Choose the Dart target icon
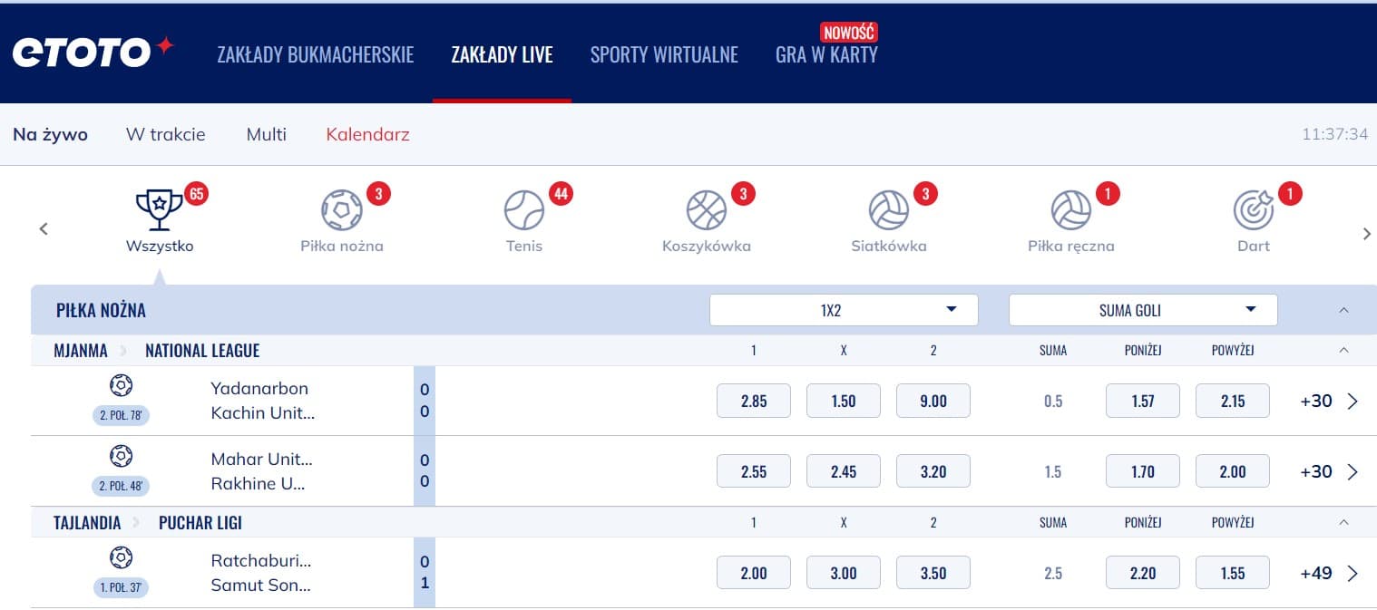 point(1254,210)
